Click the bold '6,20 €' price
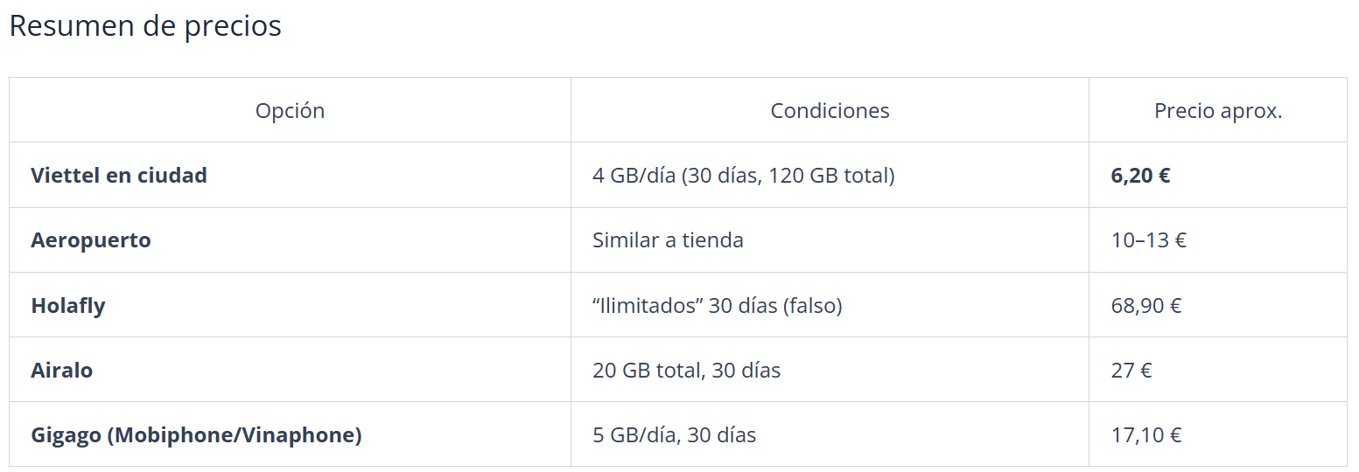1359x472 pixels. click(1140, 176)
